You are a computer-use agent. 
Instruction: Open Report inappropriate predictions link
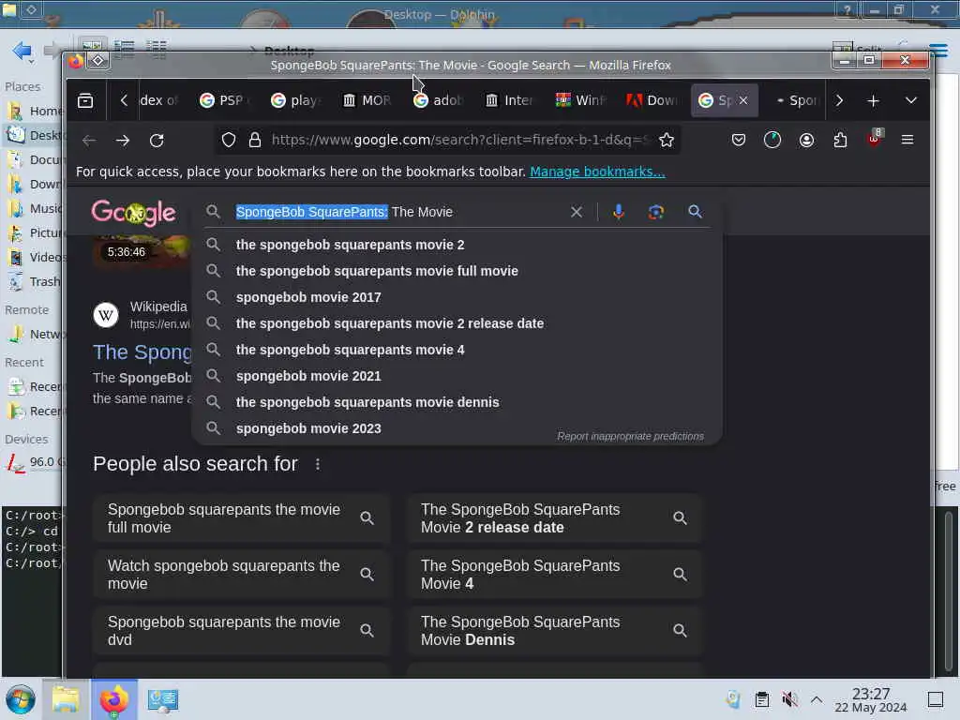click(630, 437)
